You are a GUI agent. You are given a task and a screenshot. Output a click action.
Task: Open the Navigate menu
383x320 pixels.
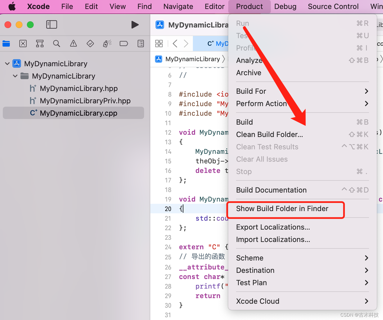tap(178, 6)
